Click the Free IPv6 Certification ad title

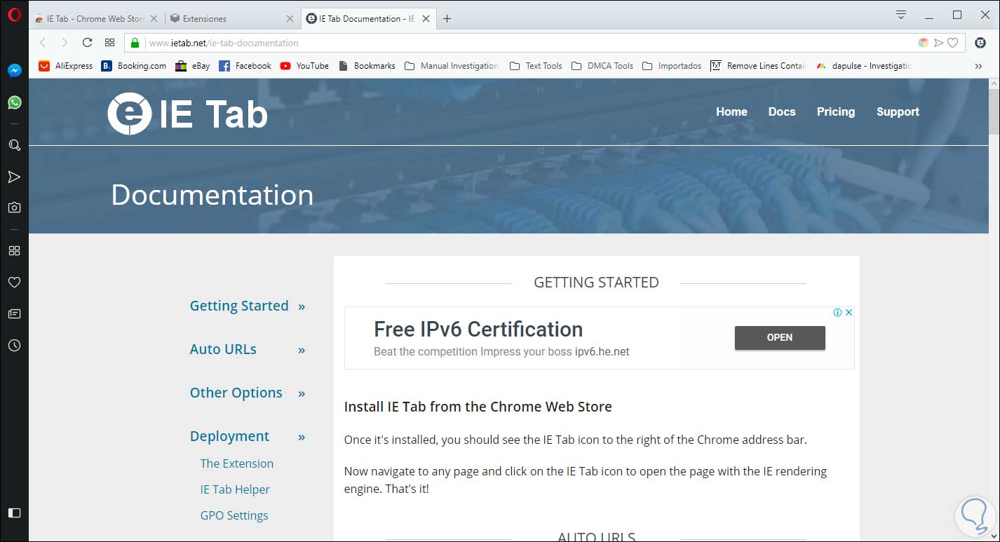[x=478, y=329]
